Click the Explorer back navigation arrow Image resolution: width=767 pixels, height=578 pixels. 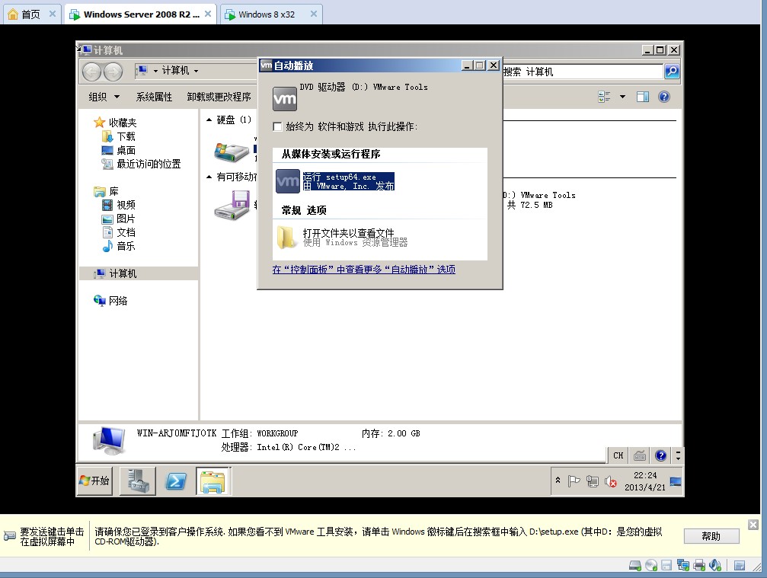pos(91,72)
